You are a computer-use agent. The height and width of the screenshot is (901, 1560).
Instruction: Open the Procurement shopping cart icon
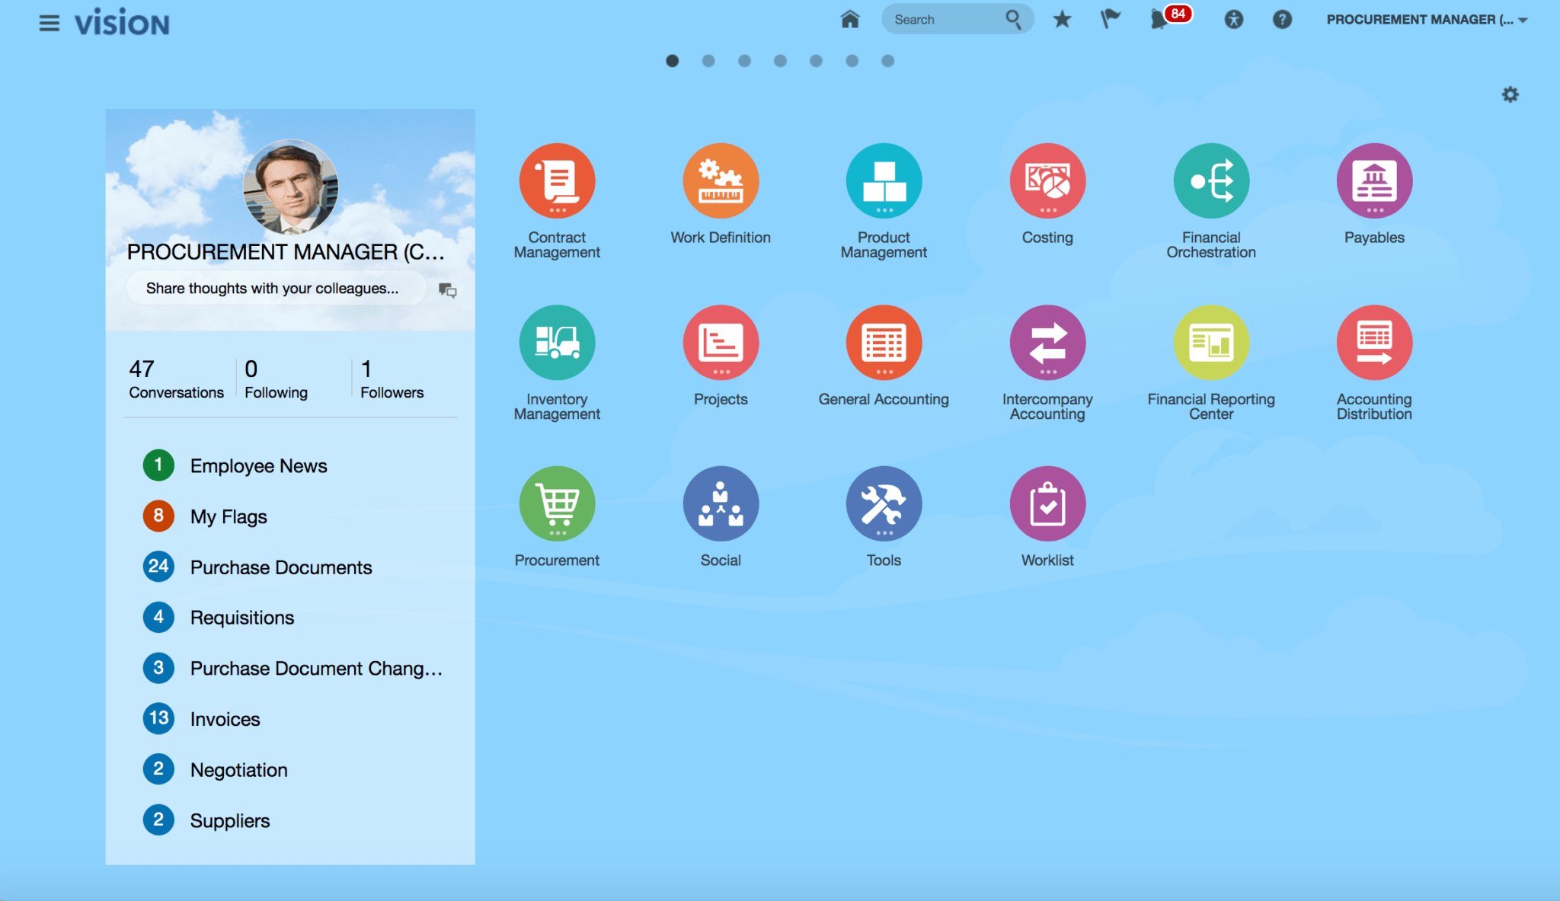click(x=557, y=503)
